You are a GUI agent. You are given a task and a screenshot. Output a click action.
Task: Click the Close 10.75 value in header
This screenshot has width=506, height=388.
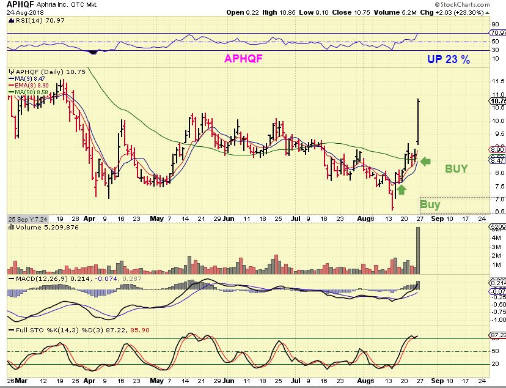click(351, 13)
